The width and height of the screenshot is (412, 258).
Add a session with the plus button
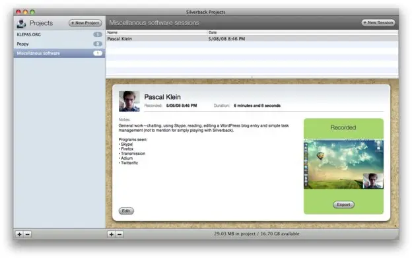pos(112,234)
